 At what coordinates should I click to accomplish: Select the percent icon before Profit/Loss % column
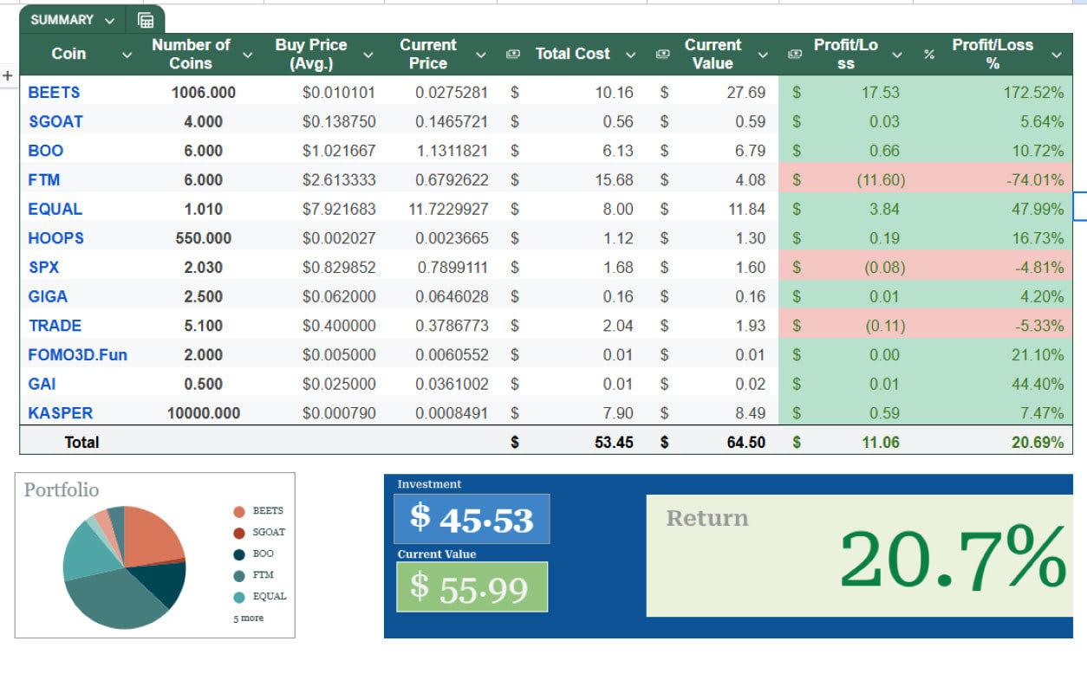pos(928,54)
